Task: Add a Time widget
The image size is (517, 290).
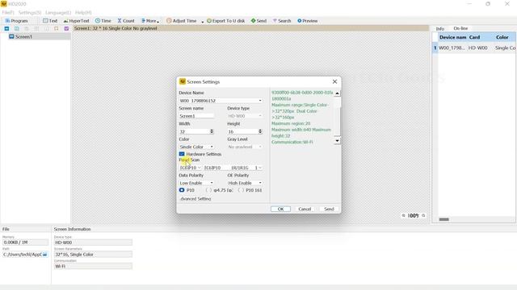Action: click(103, 21)
